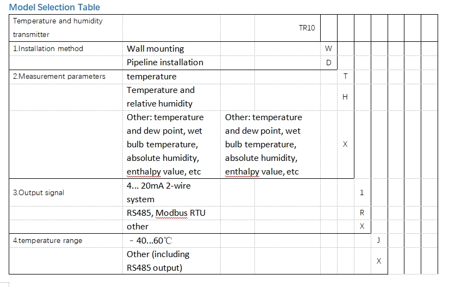The image size is (449, 287).
Task: Select the D code for pipeline installation
Action: (x=328, y=63)
